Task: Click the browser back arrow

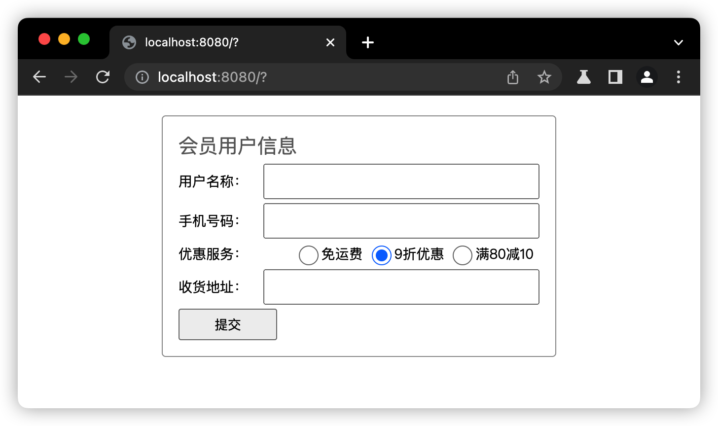Action: pyautogui.click(x=39, y=77)
